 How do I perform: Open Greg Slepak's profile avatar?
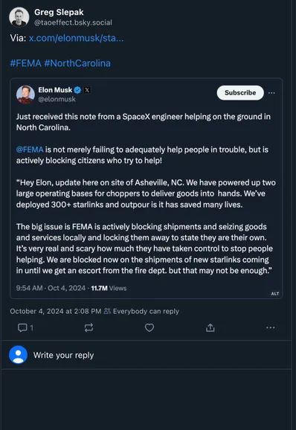19,17
